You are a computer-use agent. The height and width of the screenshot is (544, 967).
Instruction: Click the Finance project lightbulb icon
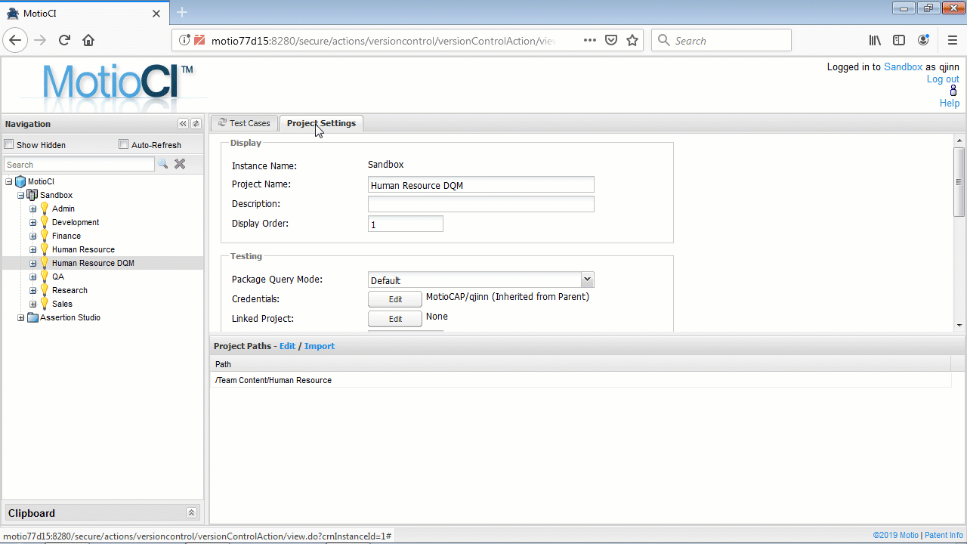[x=45, y=236]
